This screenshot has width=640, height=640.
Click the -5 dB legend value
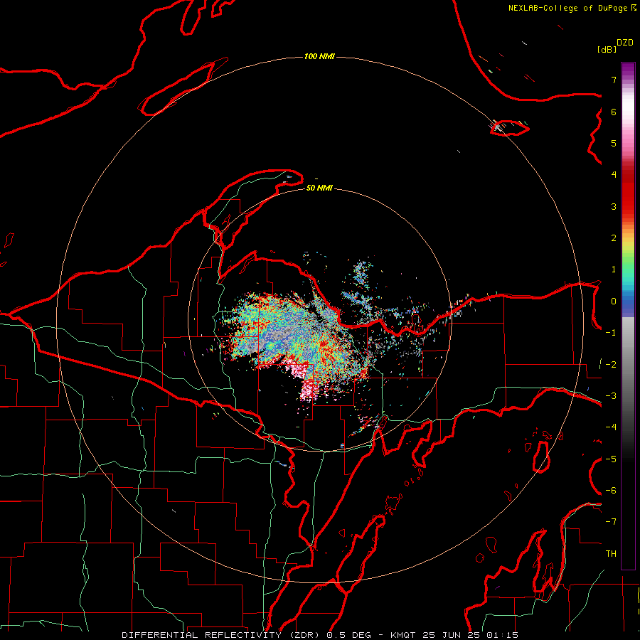611,459
